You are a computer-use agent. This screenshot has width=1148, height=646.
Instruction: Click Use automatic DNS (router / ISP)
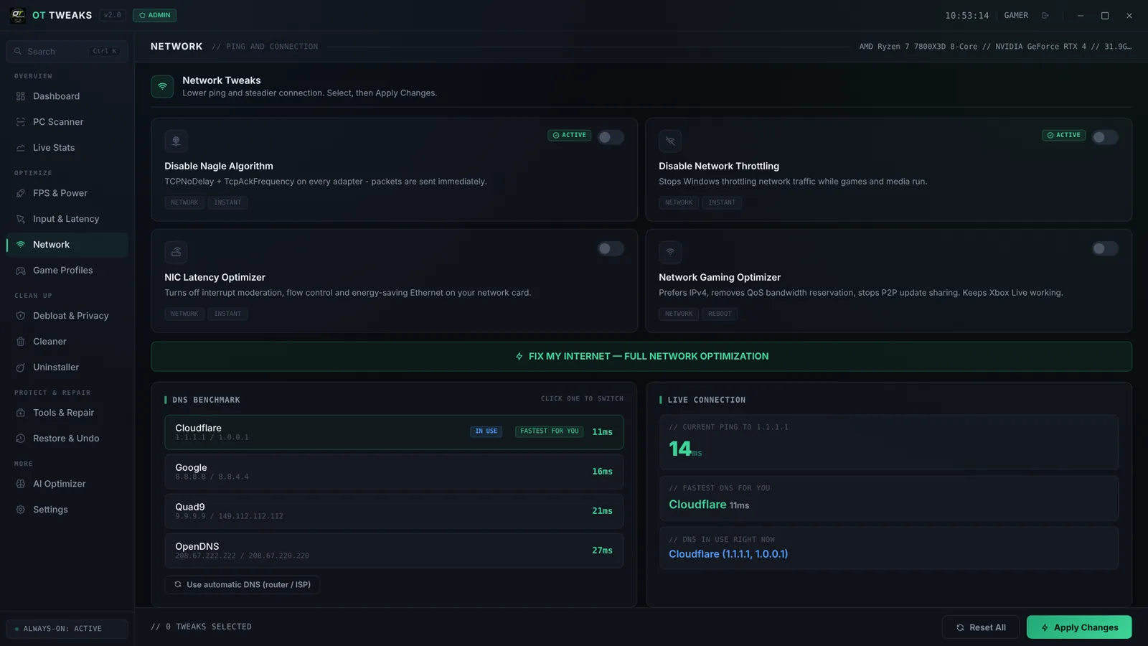(x=243, y=585)
